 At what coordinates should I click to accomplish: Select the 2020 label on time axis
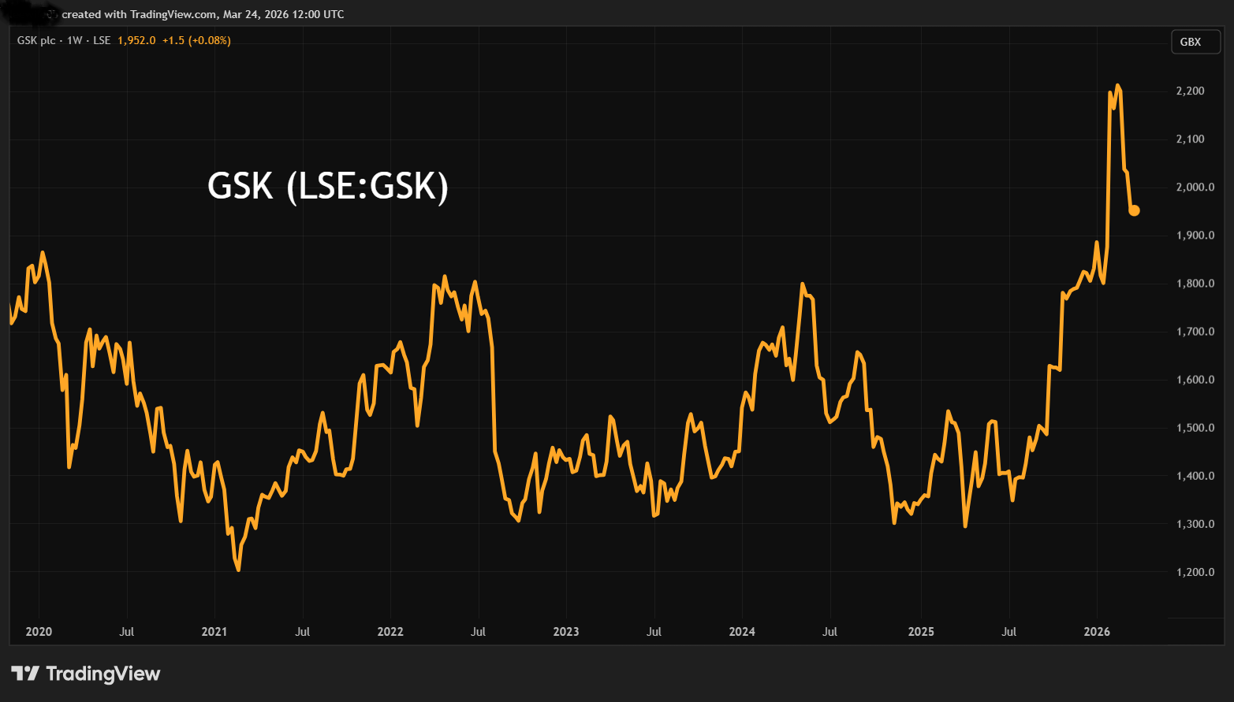(39, 631)
